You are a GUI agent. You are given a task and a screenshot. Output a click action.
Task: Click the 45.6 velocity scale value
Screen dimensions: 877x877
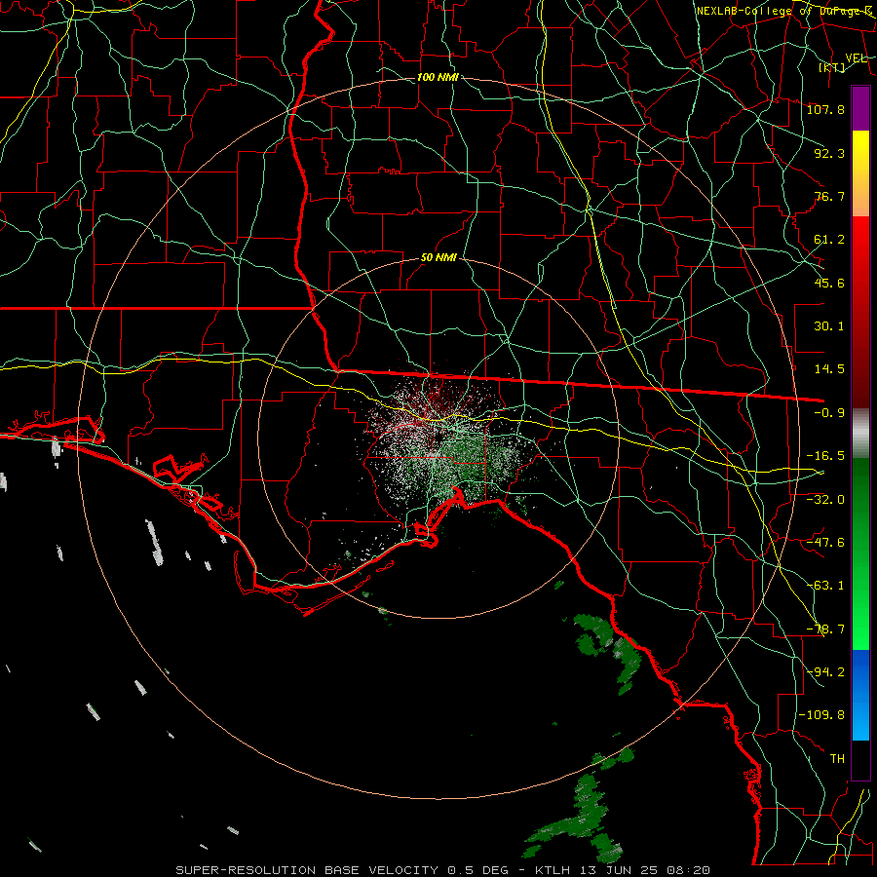829,283
